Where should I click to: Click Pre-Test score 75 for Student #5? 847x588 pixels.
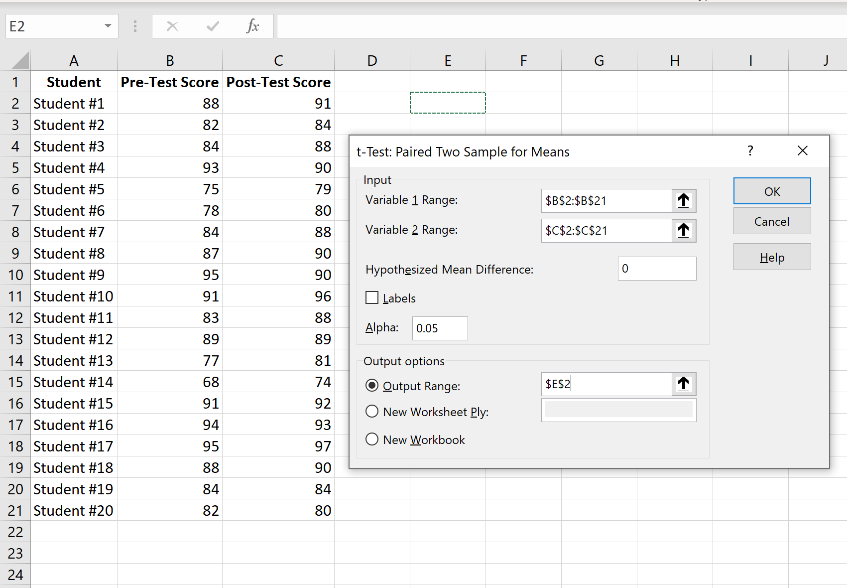click(170, 189)
